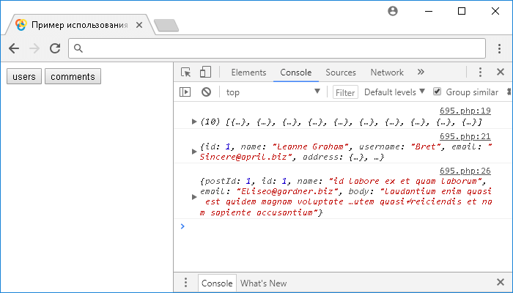This screenshot has width=513, height=293.
Task: Minimize the browser window
Action: (429, 12)
